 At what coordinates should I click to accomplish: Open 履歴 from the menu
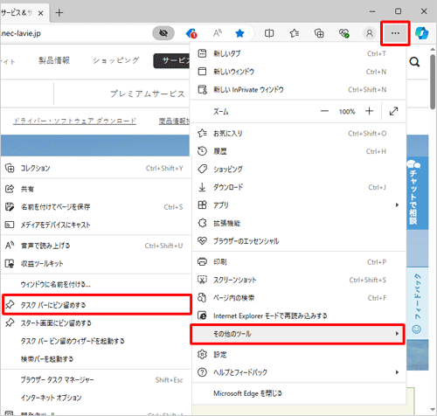coord(298,151)
